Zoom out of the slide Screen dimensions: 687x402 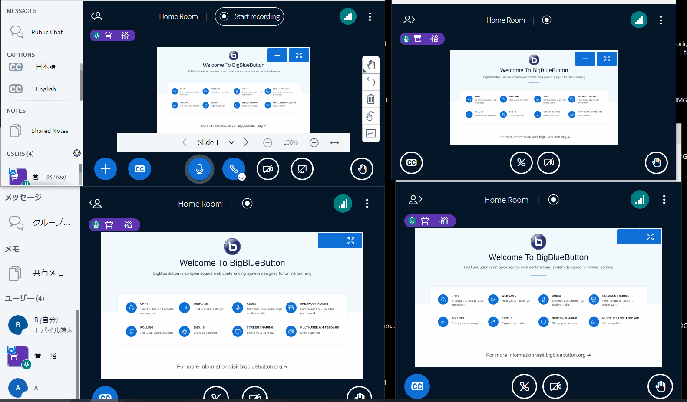pyautogui.click(x=268, y=142)
